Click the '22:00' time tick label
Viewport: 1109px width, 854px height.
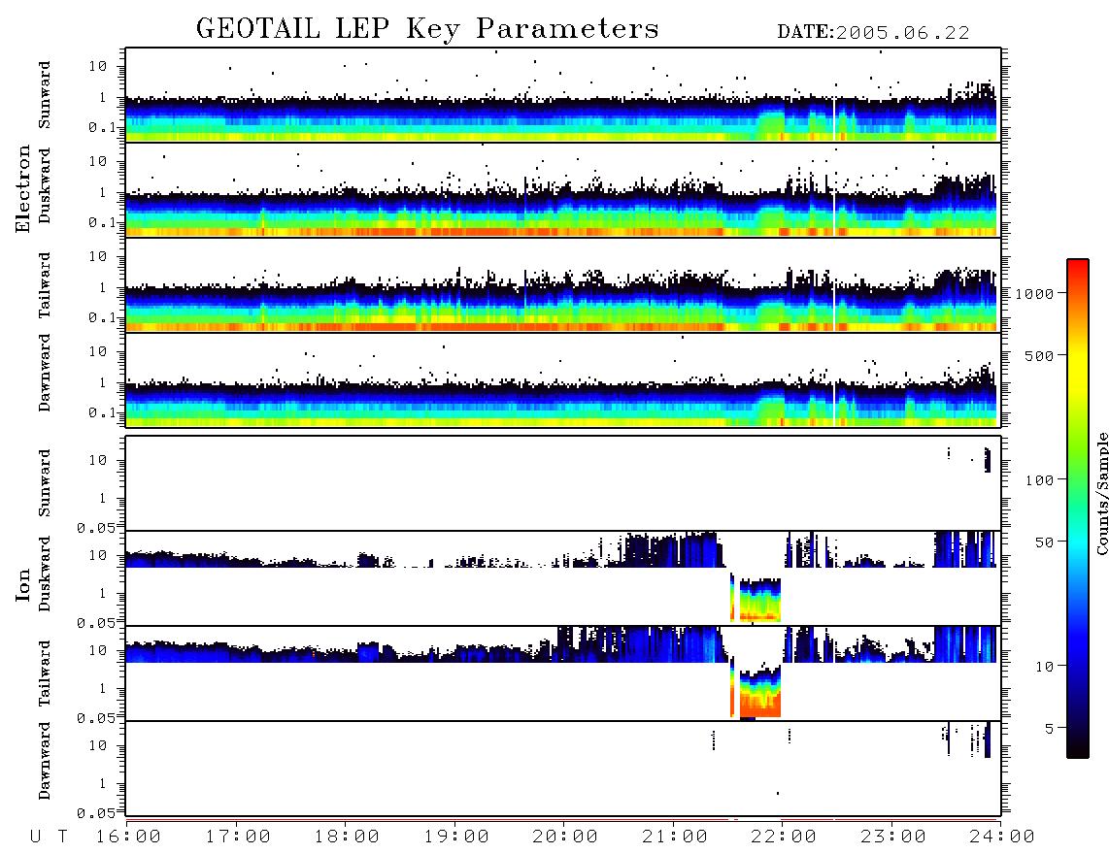pyautogui.click(x=785, y=837)
